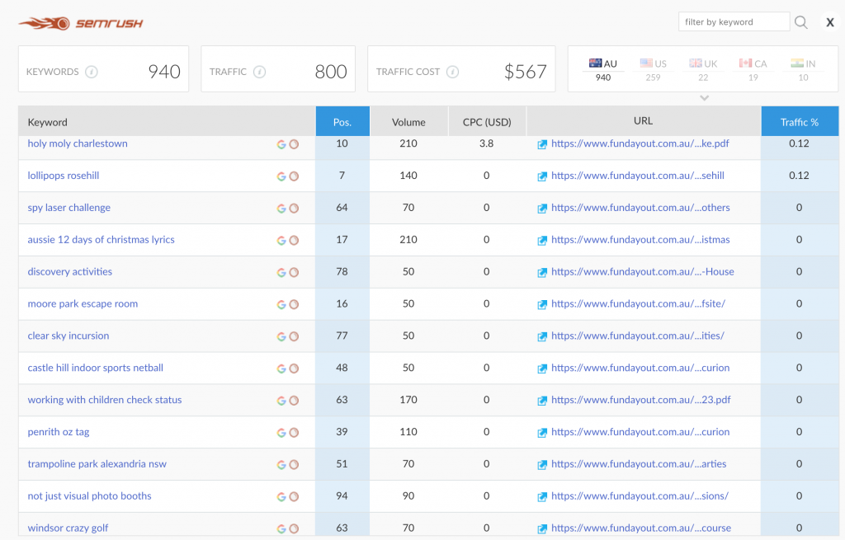Switch to the UK country tab
This screenshot has width=845, height=540.
(703, 69)
